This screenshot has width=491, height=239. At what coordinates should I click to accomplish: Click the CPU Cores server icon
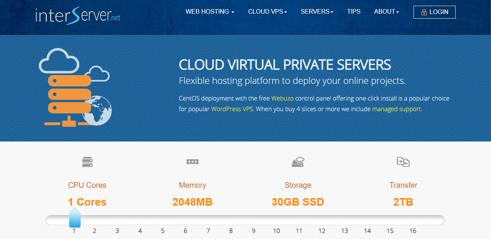tap(87, 162)
